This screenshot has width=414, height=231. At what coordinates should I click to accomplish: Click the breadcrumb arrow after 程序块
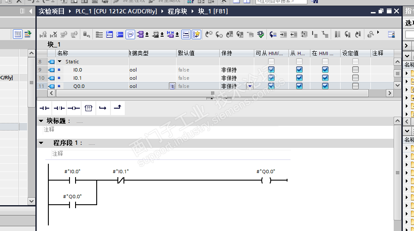point(193,11)
